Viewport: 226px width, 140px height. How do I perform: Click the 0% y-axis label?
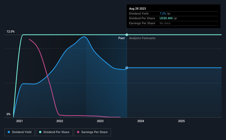pos(9,114)
